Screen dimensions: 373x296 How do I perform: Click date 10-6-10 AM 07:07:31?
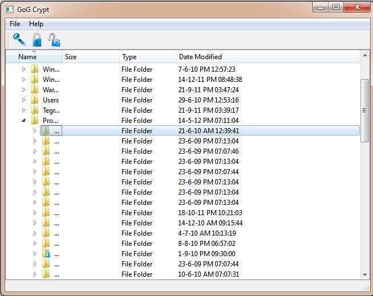click(208, 274)
